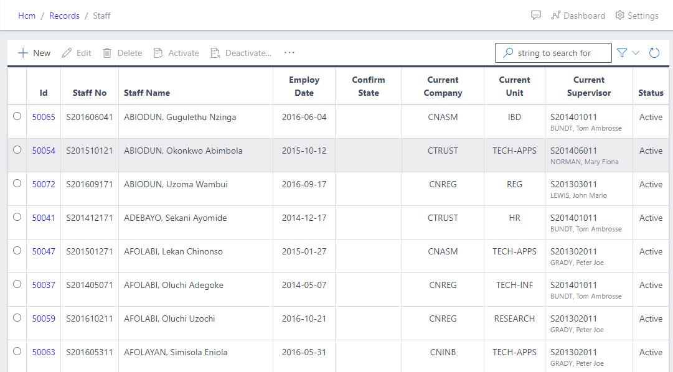This screenshot has height=372, width=673.
Task: Open the more actions ellipsis menu
Action: tap(289, 53)
